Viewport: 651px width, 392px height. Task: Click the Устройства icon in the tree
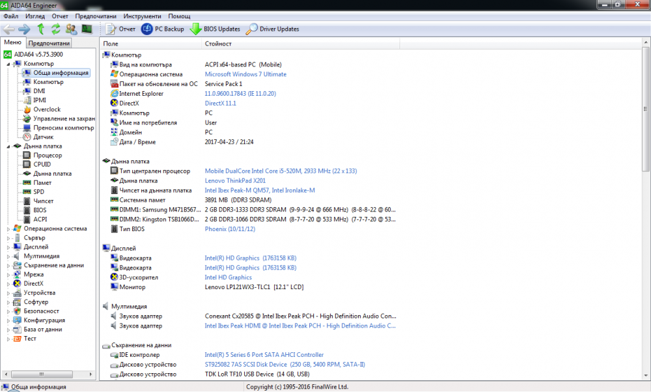(17, 293)
